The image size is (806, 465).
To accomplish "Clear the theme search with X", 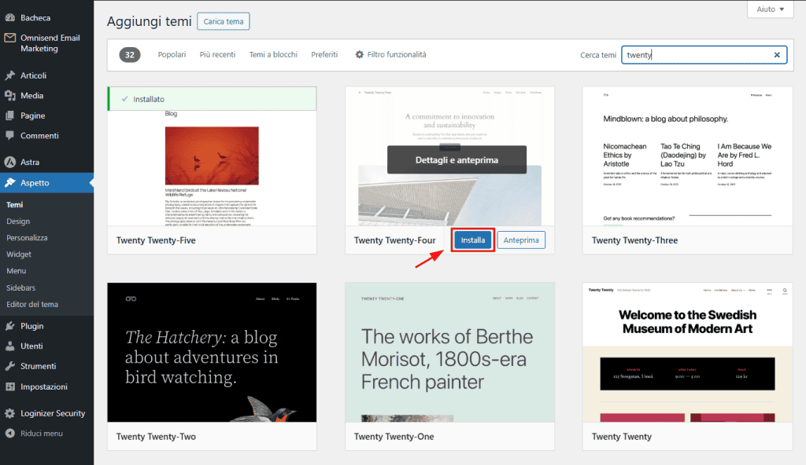I will [x=777, y=55].
